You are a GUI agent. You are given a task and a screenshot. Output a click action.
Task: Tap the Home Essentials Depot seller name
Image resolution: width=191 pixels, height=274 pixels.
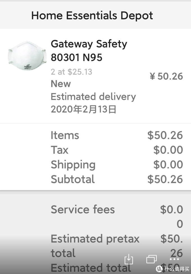pyautogui.click(x=92, y=15)
